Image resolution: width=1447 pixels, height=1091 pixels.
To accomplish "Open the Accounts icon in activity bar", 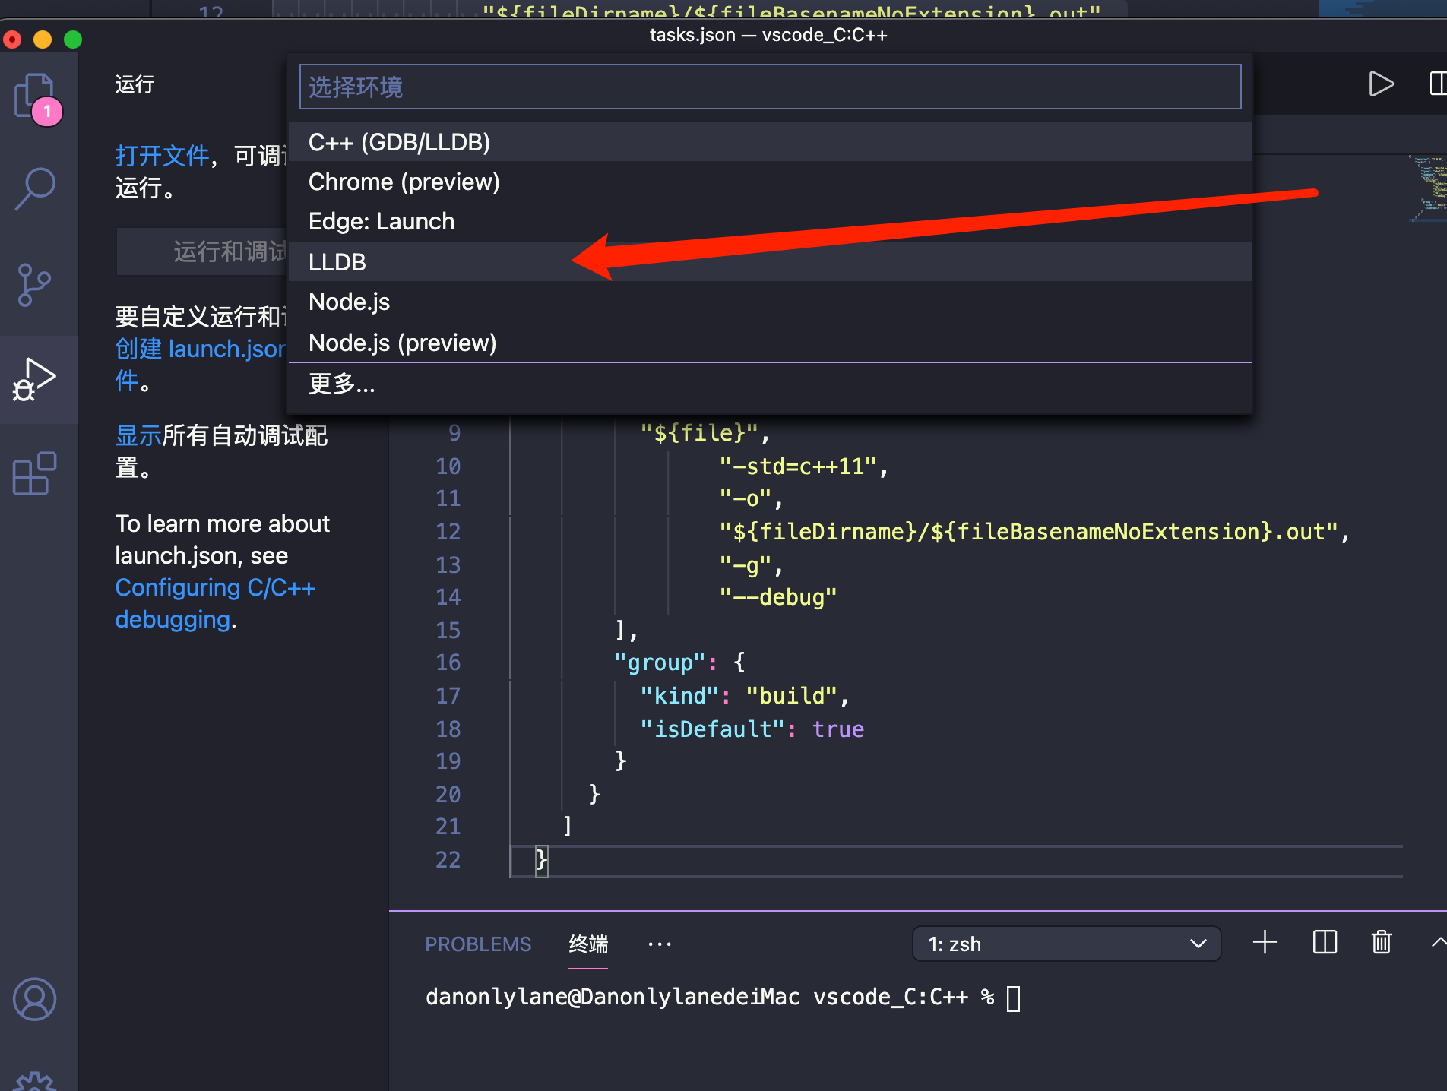I will pos(36,1000).
